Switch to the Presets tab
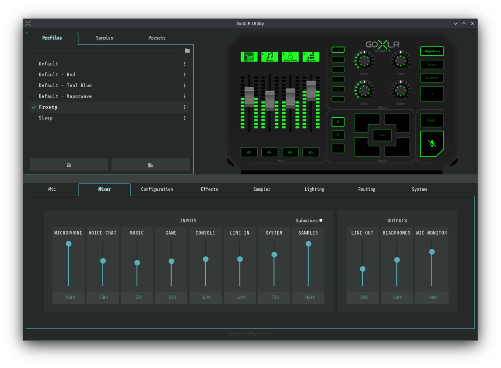The height and width of the screenshot is (368, 501). (157, 38)
